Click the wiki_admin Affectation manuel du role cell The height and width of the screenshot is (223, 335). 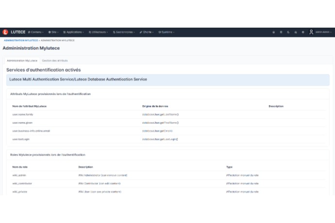(x=242, y=175)
